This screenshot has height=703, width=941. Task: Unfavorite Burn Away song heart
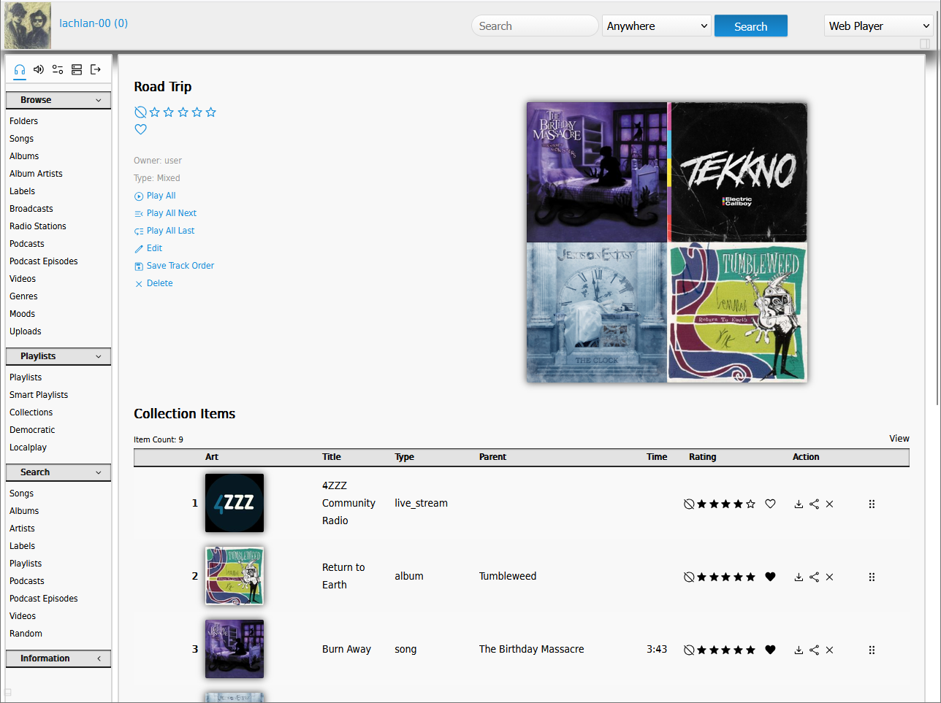(x=770, y=650)
